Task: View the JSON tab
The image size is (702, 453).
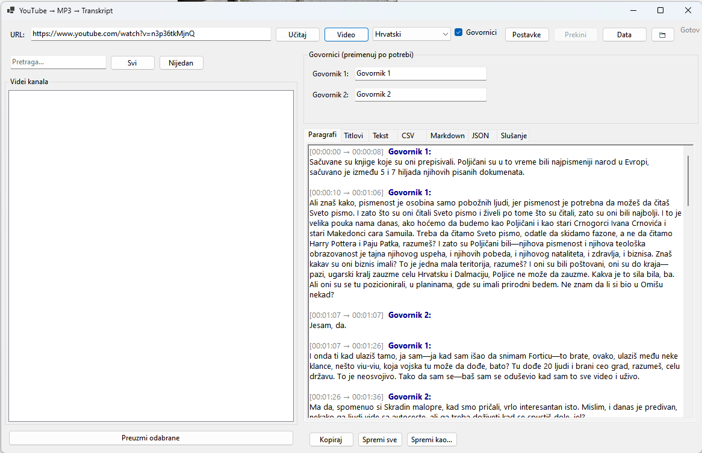Action: [480, 136]
